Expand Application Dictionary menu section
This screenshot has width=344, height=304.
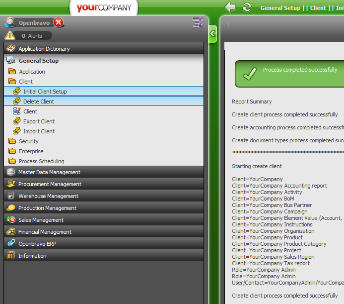pyautogui.click(x=104, y=49)
